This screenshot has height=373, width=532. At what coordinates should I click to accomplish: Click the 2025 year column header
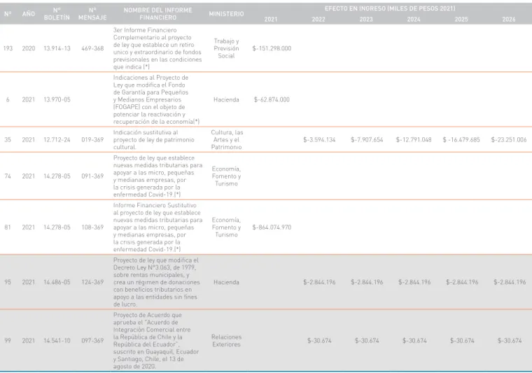[461, 20]
